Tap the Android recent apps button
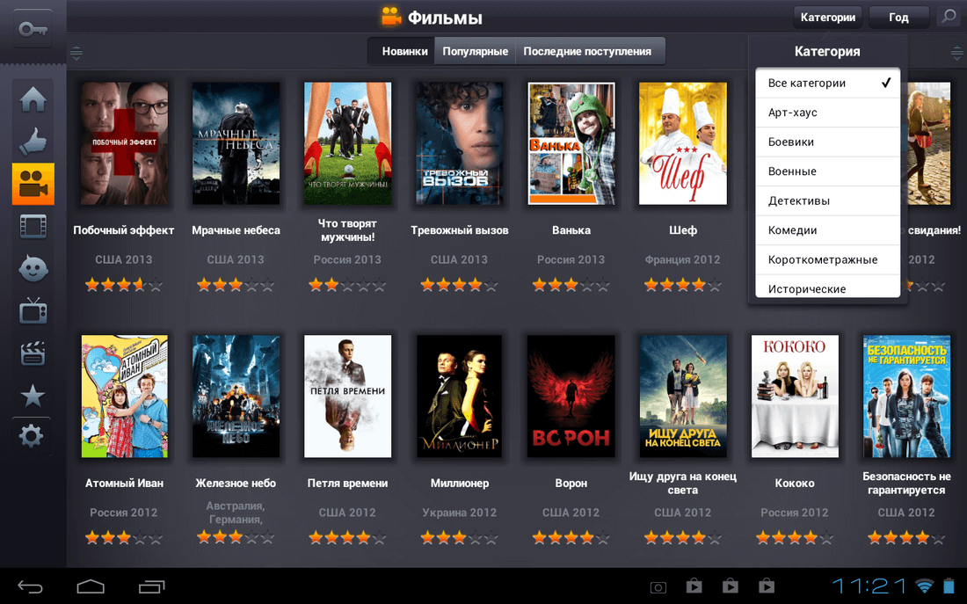Screen dimensions: 967x604 [x=152, y=586]
